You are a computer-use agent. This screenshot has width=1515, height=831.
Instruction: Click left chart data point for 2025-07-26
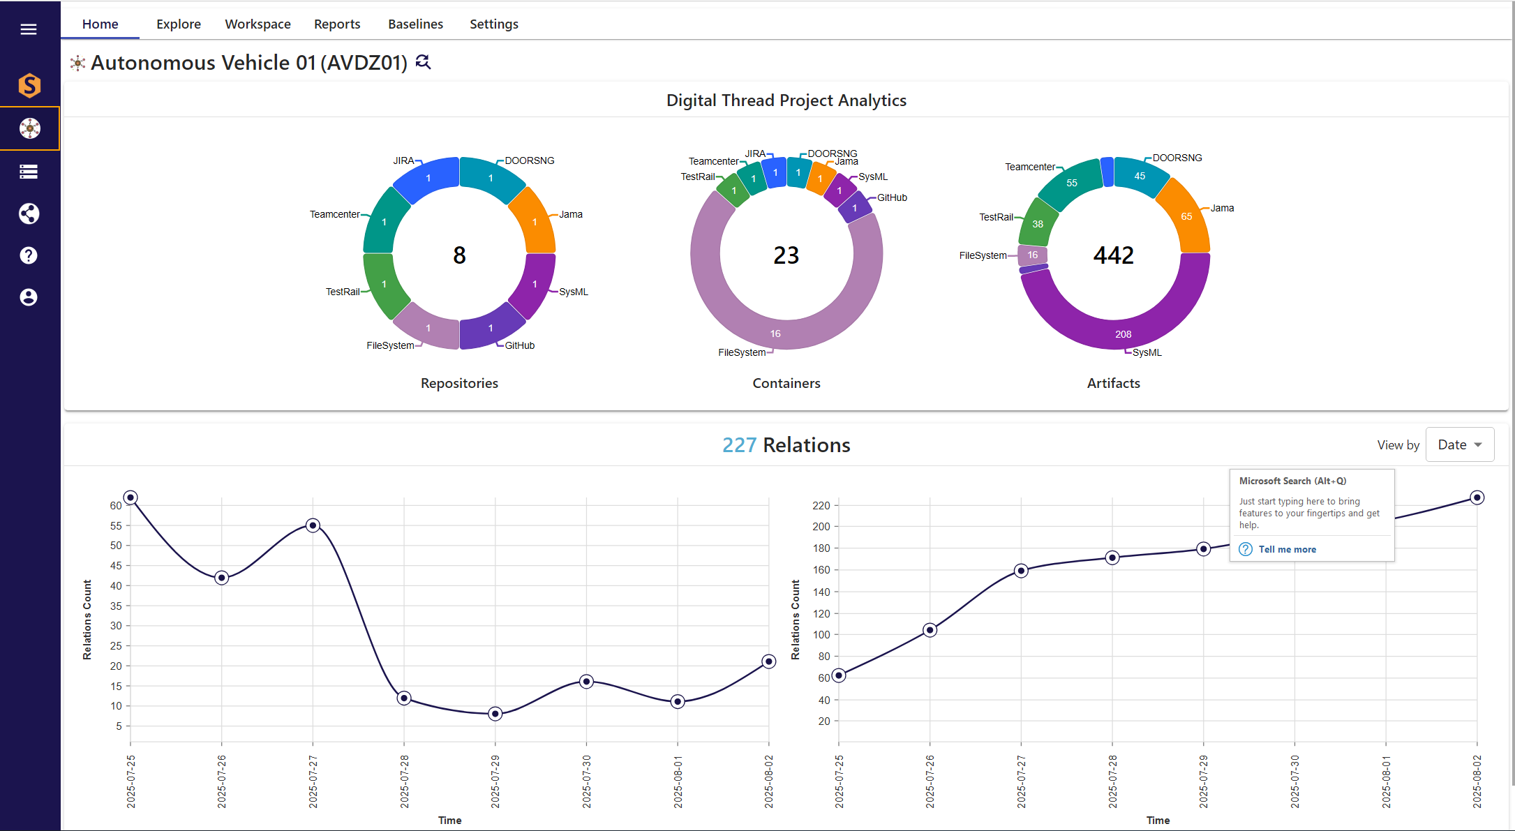222,578
